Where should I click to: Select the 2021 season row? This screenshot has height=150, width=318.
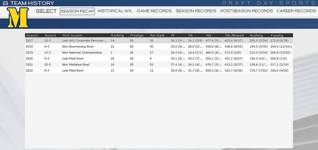159,64
